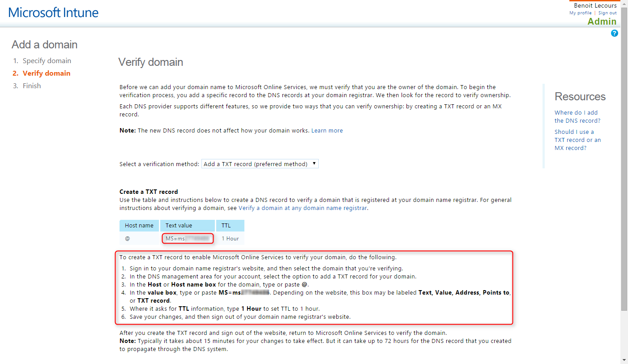Select the Verify domain step
The image size is (628, 364).
(x=47, y=73)
